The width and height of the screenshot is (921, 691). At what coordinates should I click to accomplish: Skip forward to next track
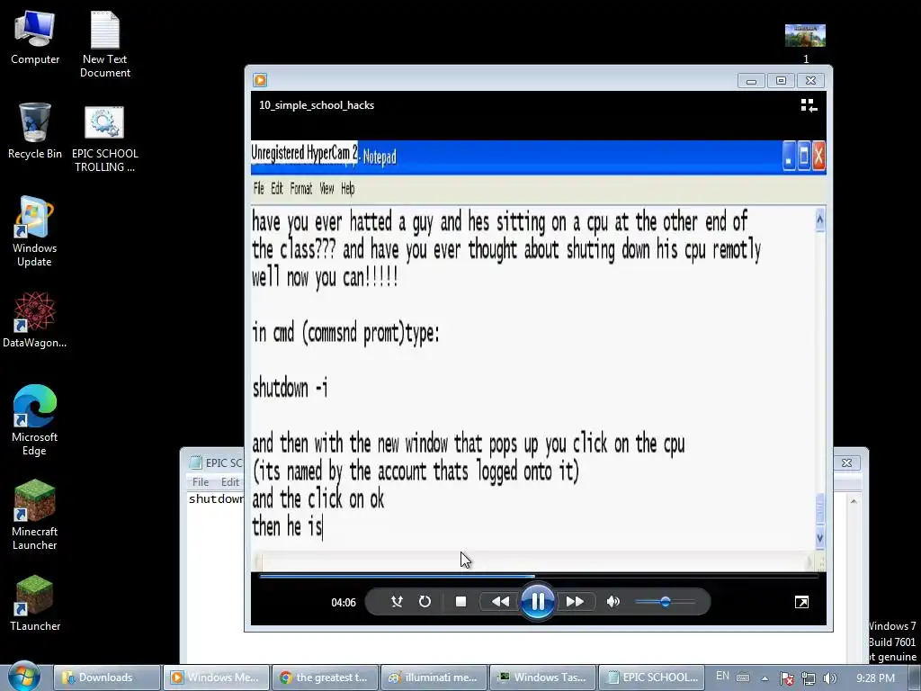575,602
